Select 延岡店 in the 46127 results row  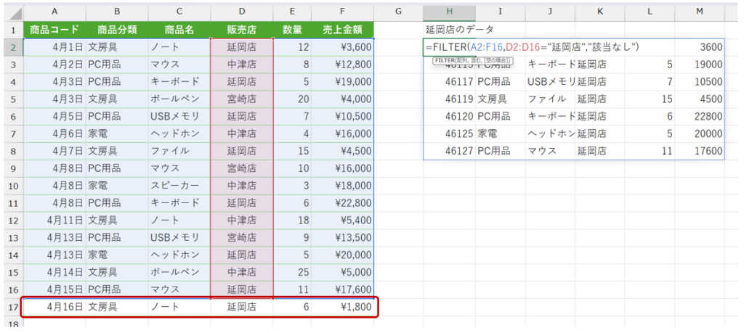pyautogui.click(x=599, y=151)
